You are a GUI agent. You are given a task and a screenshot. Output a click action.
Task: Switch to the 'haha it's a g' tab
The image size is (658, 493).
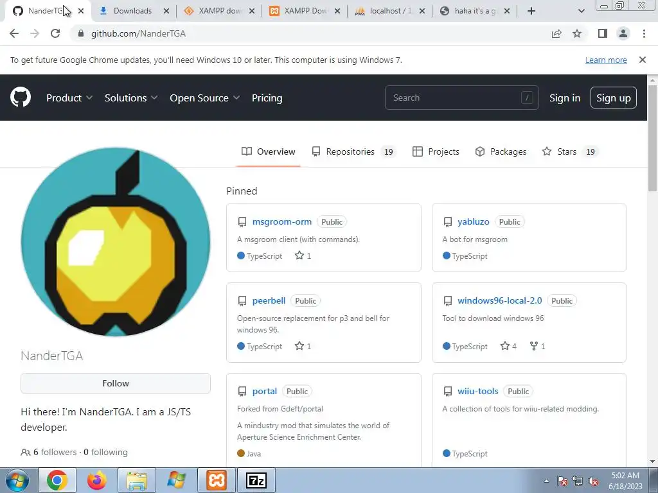(x=475, y=11)
